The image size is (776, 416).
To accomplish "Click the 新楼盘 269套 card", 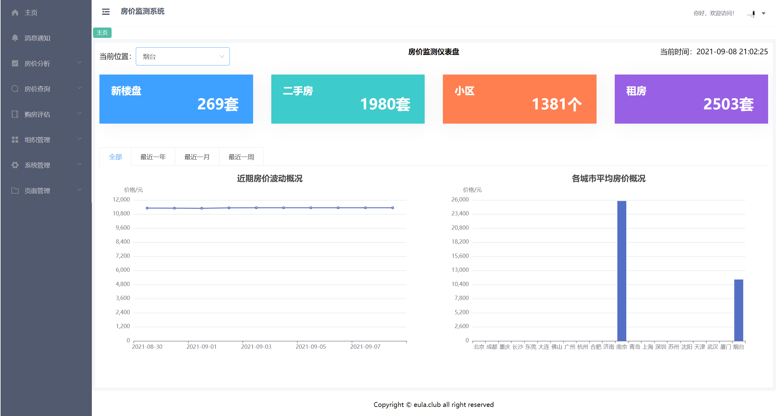I will pos(176,99).
